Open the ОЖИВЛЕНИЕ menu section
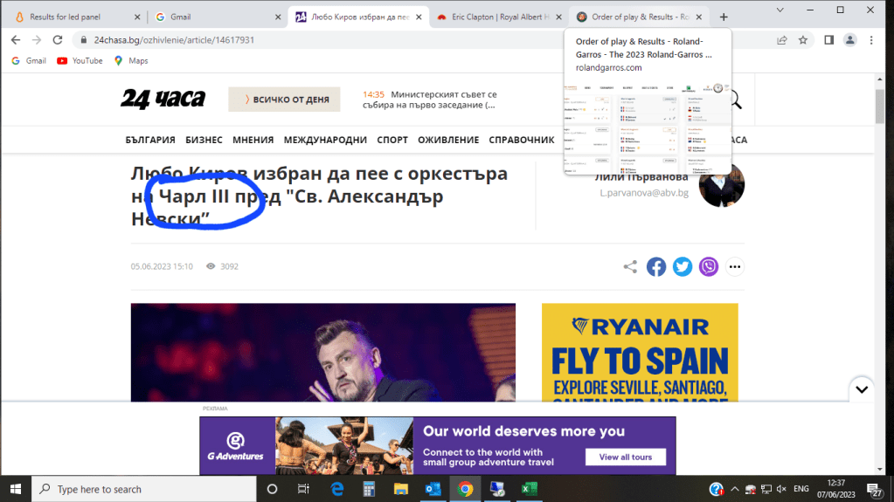The image size is (894, 502). (448, 140)
